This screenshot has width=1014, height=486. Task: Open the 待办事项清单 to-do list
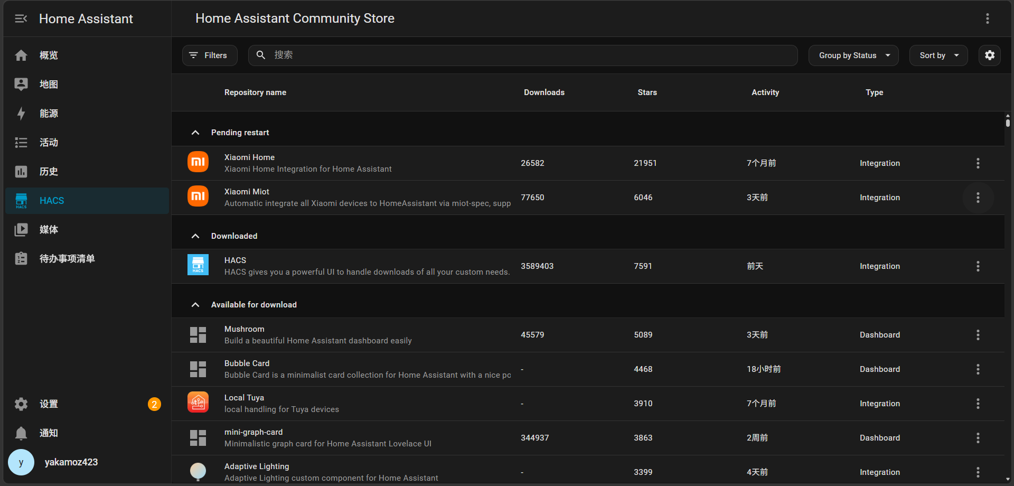[x=87, y=259]
